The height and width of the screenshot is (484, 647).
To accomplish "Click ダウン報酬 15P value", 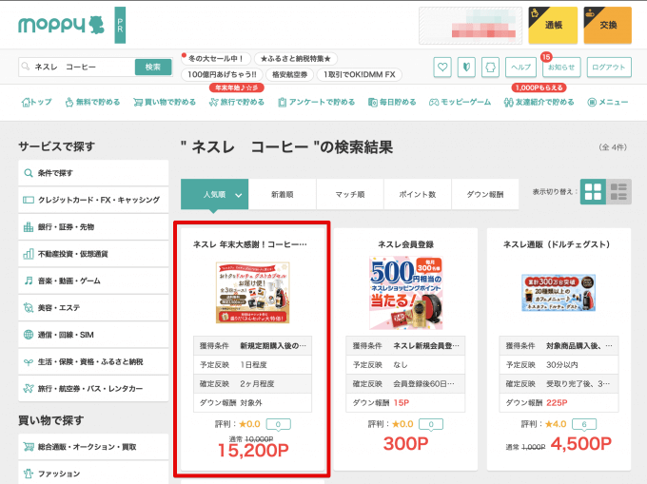I will click(402, 403).
